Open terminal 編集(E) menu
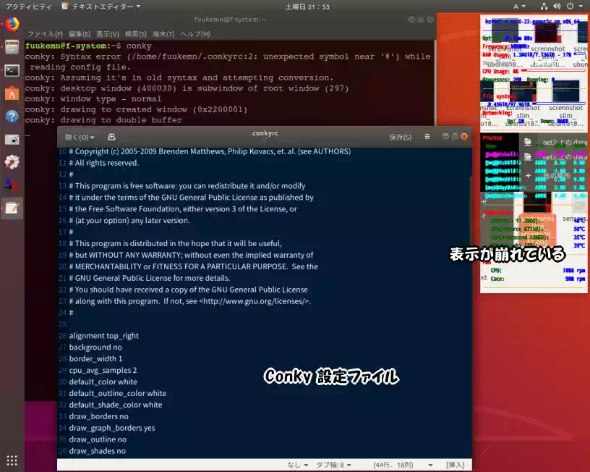The width and height of the screenshot is (590, 472). 80,34
